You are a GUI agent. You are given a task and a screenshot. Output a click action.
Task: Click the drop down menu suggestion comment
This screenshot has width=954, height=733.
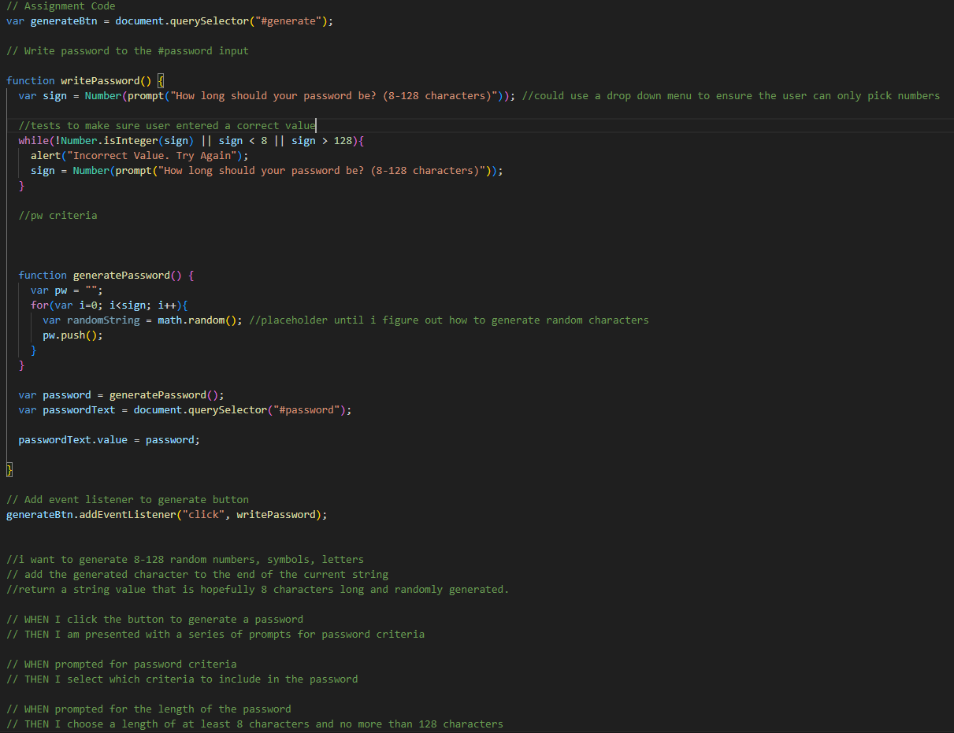[733, 95]
